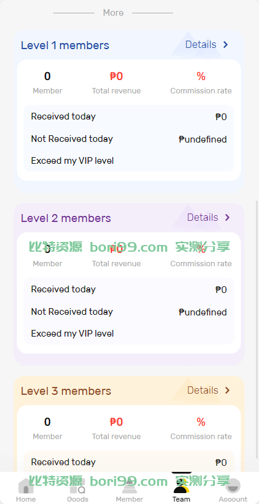This screenshot has width=259, height=504.
Task: Click Level 1 Total revenue amount
Action: [x=116, y=76]
